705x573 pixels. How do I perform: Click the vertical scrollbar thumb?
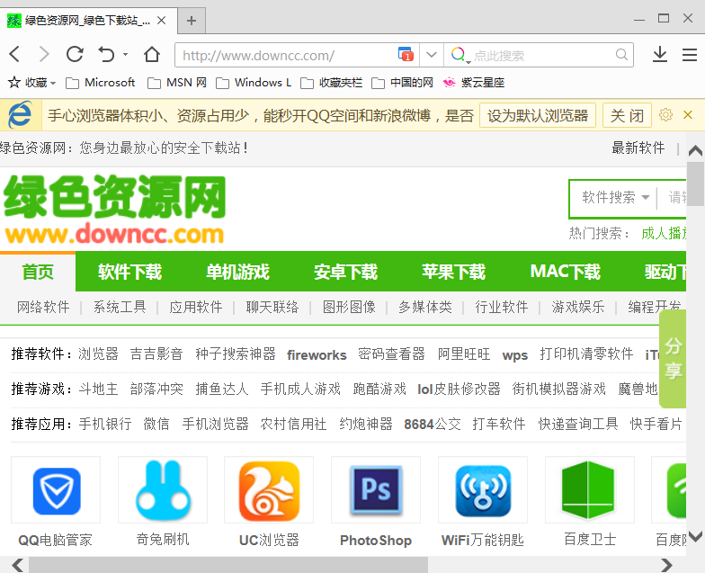[696, 184]
